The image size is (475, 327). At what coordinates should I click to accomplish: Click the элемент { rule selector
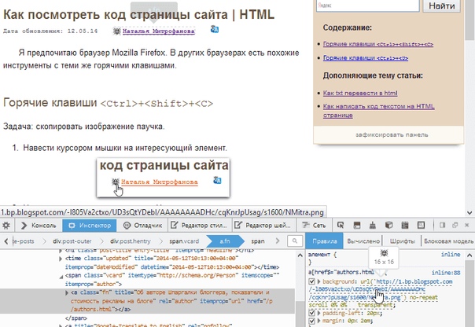[322, 255]
